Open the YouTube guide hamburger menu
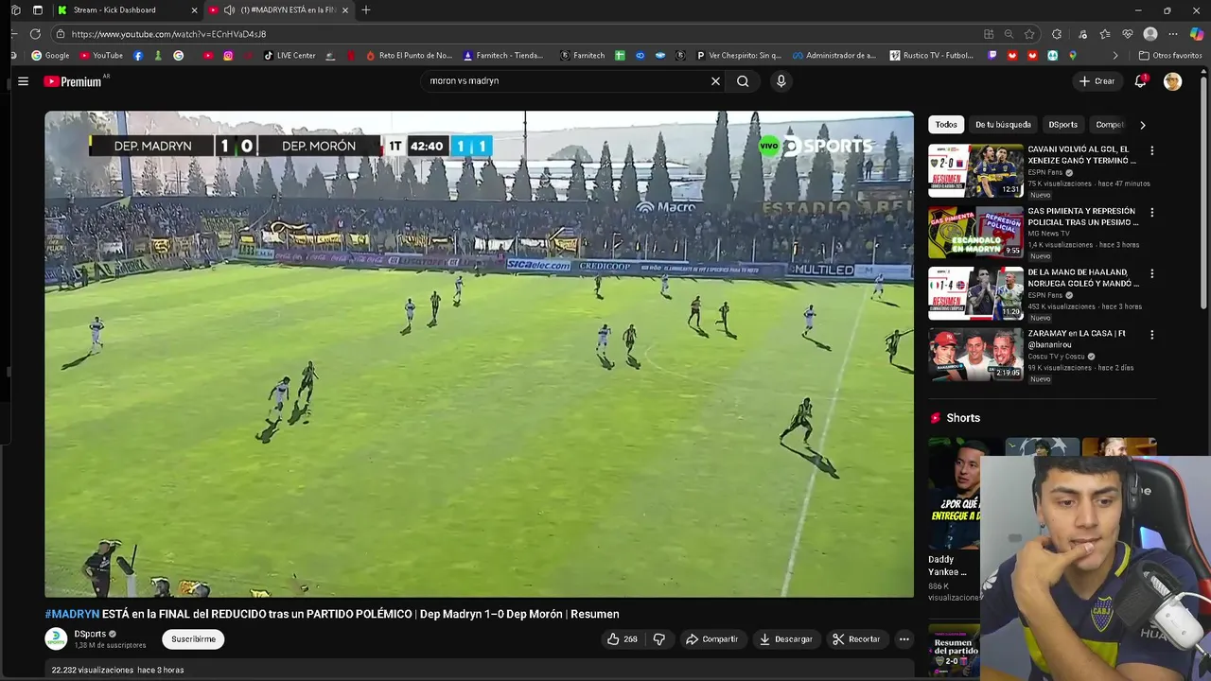The width and height of the screenshot is (1211, 681). pos(23,81)
